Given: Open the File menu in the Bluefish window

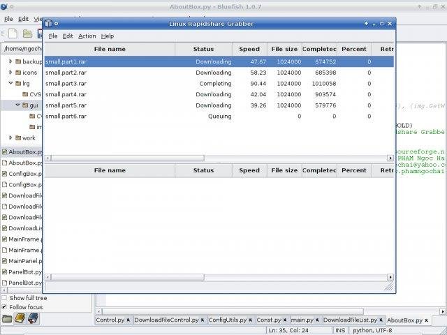Looking at the screenshot, I should pyautogui.click(x=8, y=19).
